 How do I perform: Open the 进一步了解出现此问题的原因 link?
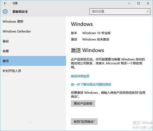(x=91, y=84)
